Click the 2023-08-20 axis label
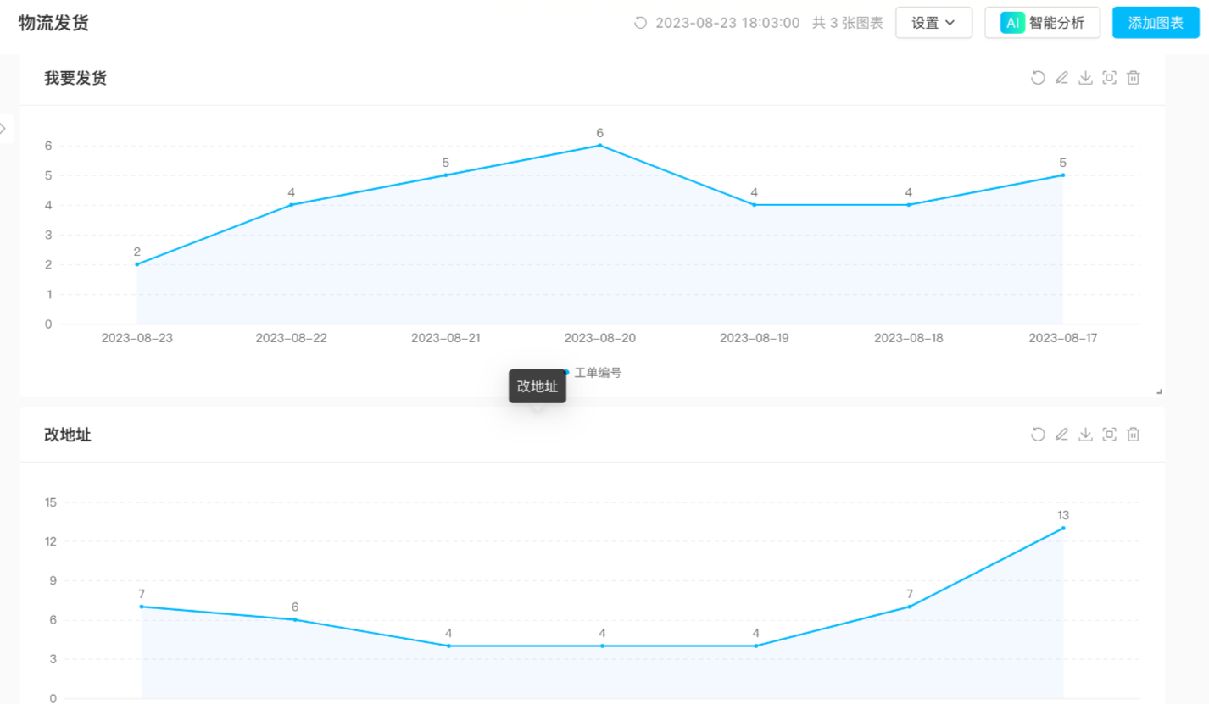 600,338
